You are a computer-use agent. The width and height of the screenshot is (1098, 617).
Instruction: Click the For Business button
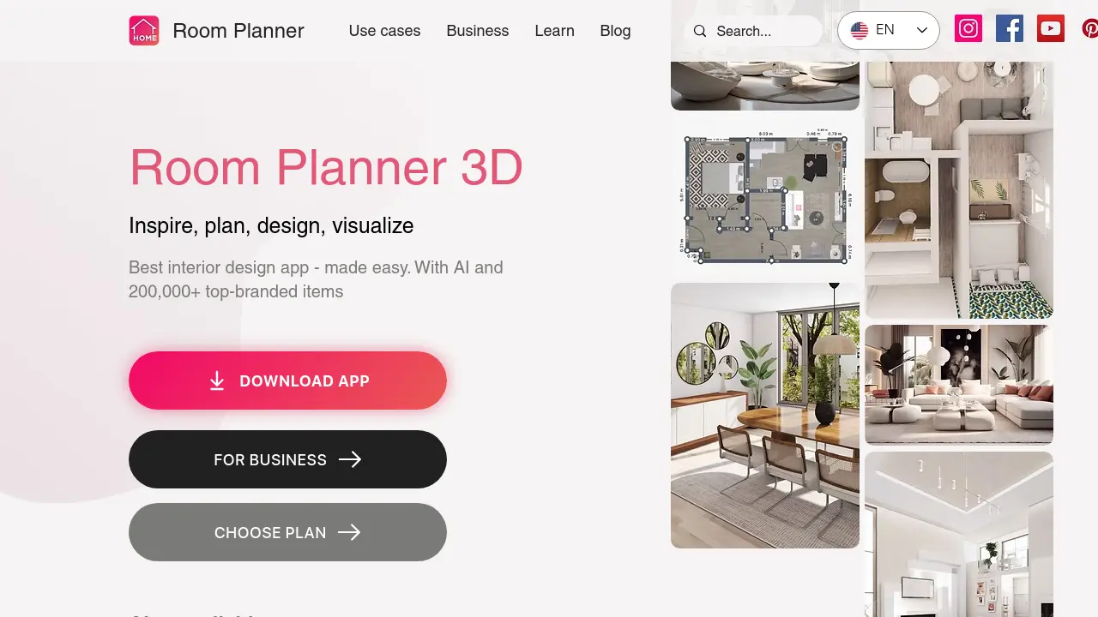pos(287,459)
